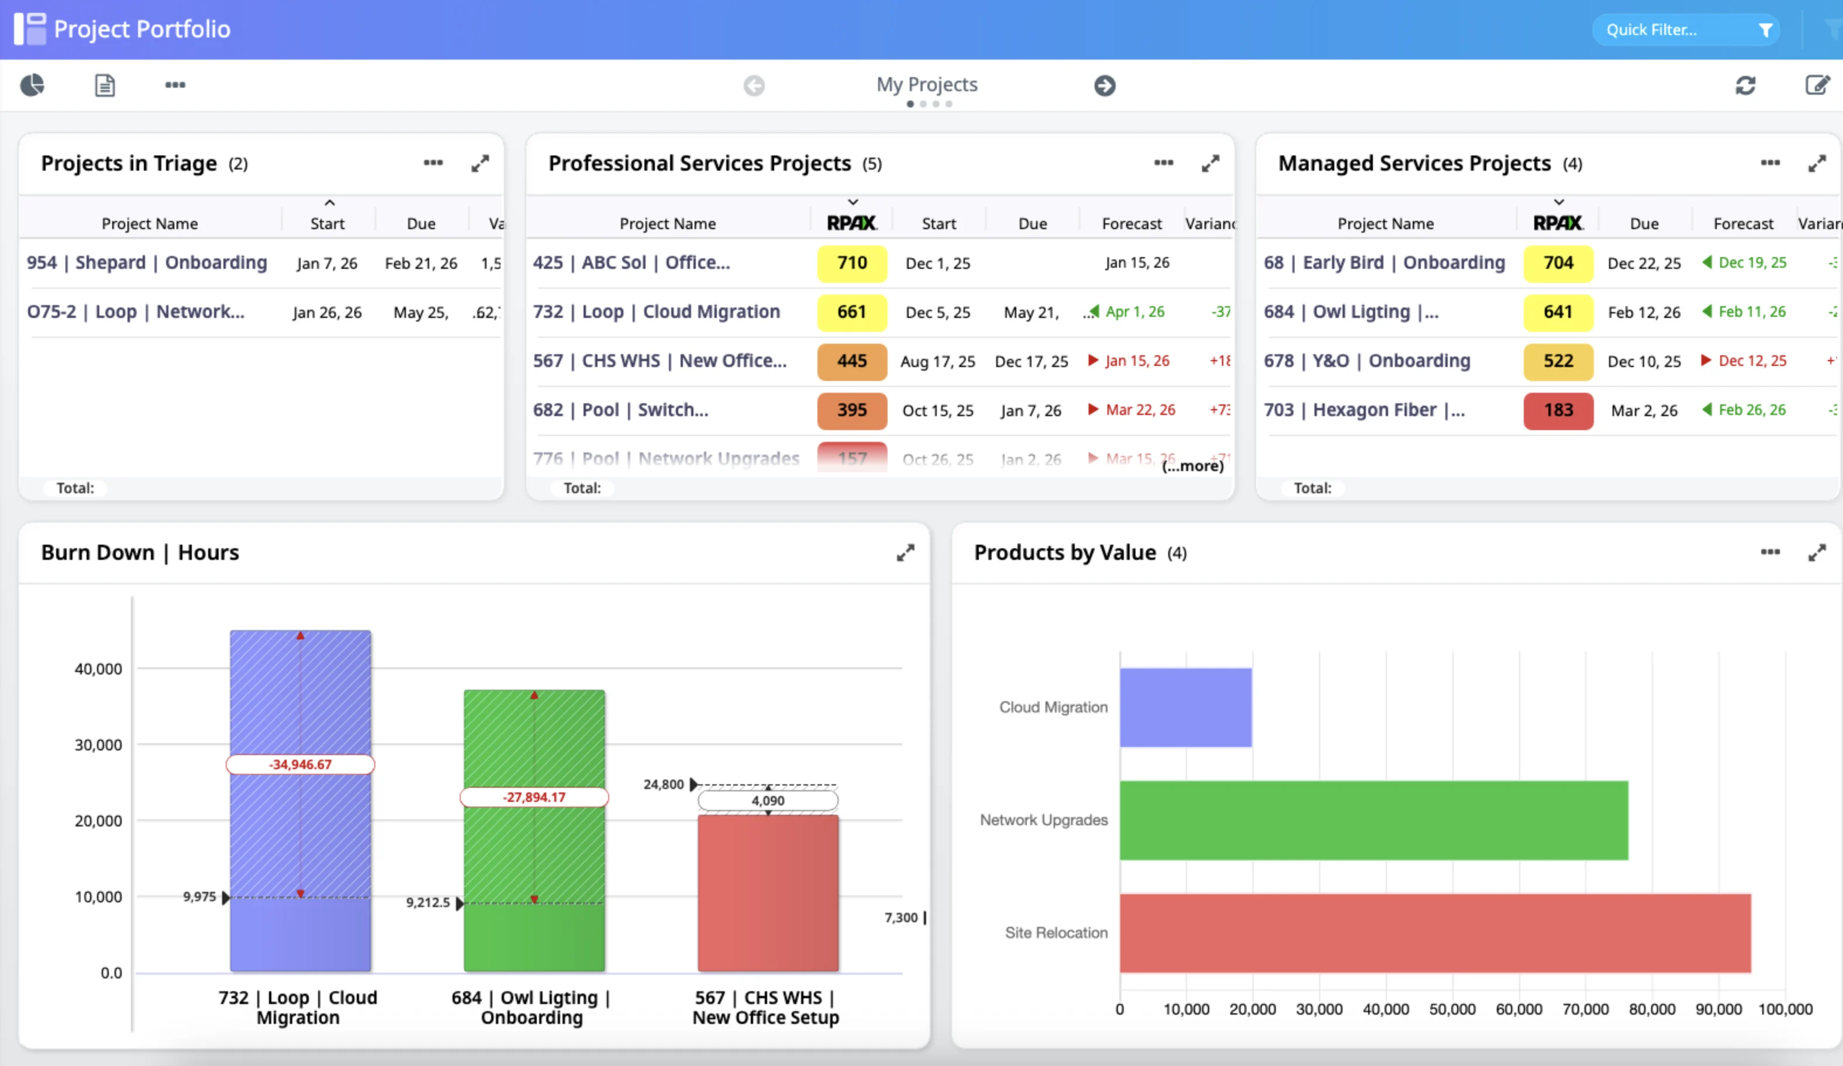
Task: Open the toolbar more options ellipsis
Action: pos(175,85)
